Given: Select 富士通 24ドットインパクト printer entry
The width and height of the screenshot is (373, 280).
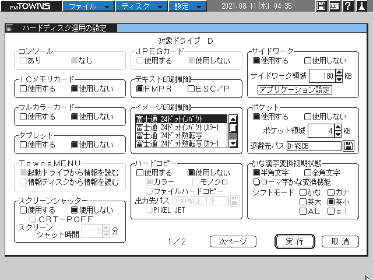Looking at the screenshot, I should coord(181,119).
